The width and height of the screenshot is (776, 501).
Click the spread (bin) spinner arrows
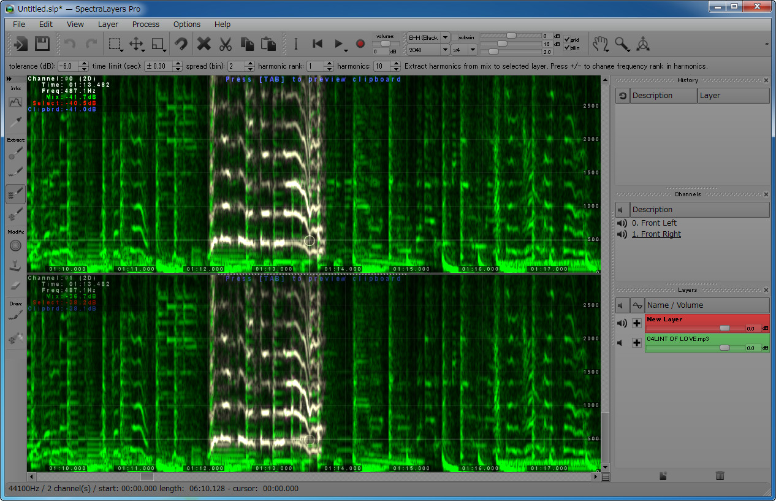(x=249, y=66)
